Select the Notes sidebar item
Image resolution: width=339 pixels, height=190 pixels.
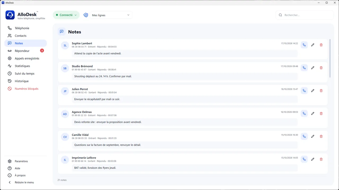tap(26, 43)
